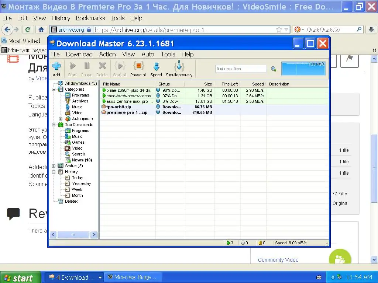The width and height of the screenshot is (378, 283).
Task: Click the Start toolbar icon
Action: point(72,69)
